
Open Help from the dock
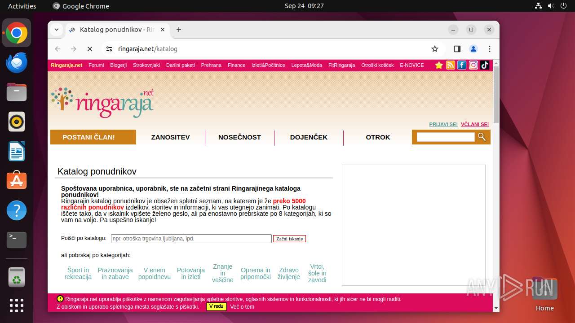pyautogui.click(x=17, y=210)
